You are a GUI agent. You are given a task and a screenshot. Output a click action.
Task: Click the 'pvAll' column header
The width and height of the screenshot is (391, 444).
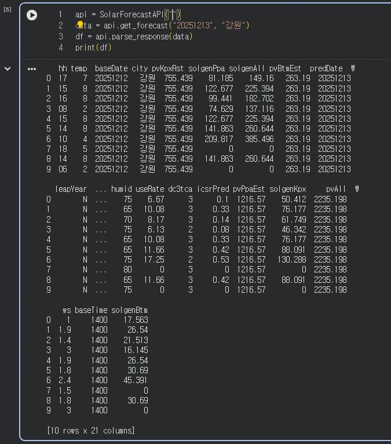(x=336, y=189)
